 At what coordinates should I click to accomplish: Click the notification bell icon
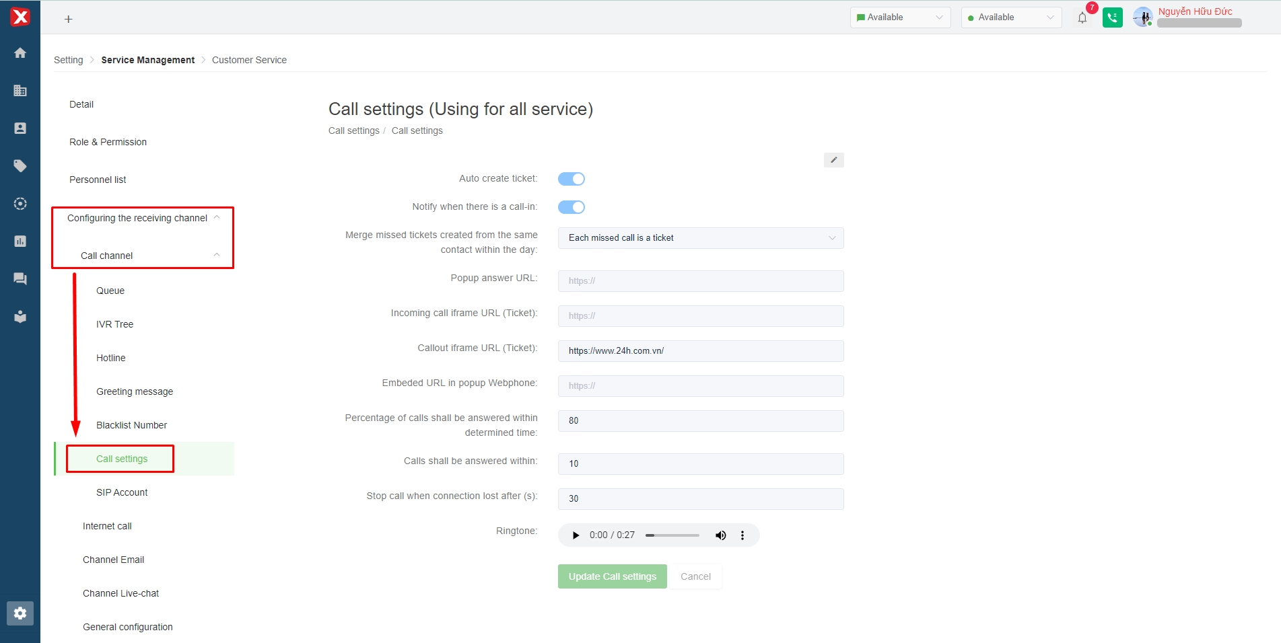click(1082, 18)
